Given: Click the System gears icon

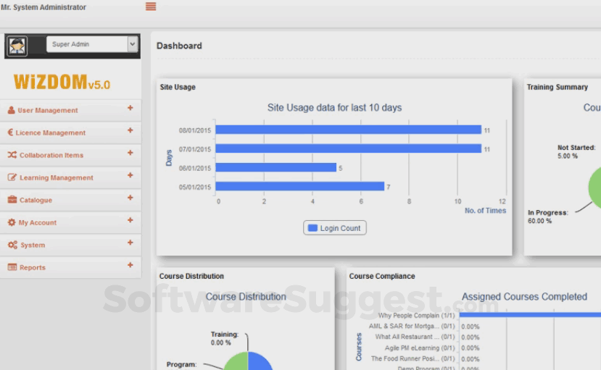Looking at the screenshot, I should (12, 245).
